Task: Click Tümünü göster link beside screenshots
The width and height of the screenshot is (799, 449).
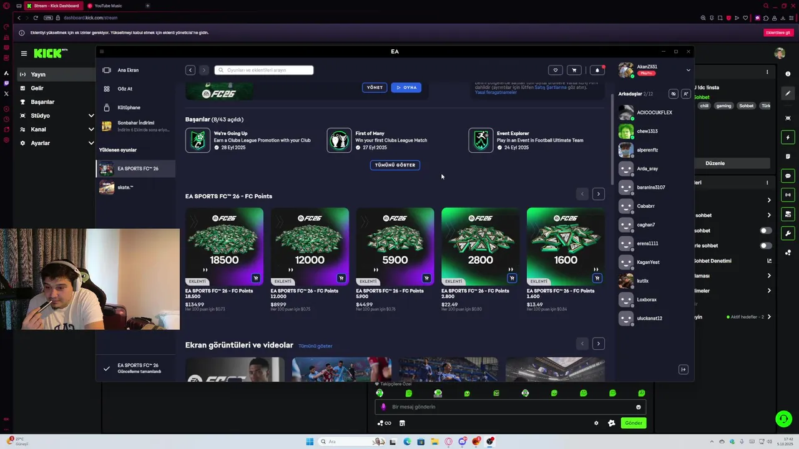Action: point(315,346)
